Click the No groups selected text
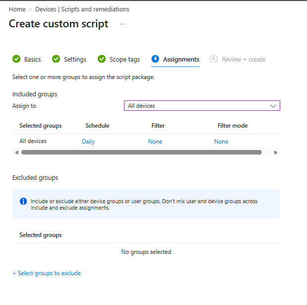 (x=146, y=252)
